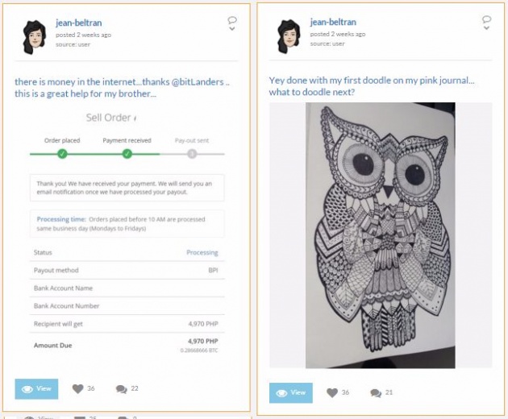Click speech bubble icon at top of right post
The height and width of the screenshot is (419, 508).
pyautogui.click(x=486, y=19)
